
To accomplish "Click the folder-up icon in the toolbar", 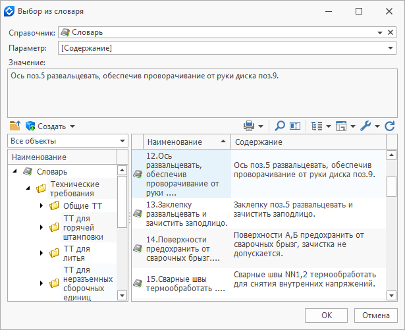I will click(x=14, y=126).
